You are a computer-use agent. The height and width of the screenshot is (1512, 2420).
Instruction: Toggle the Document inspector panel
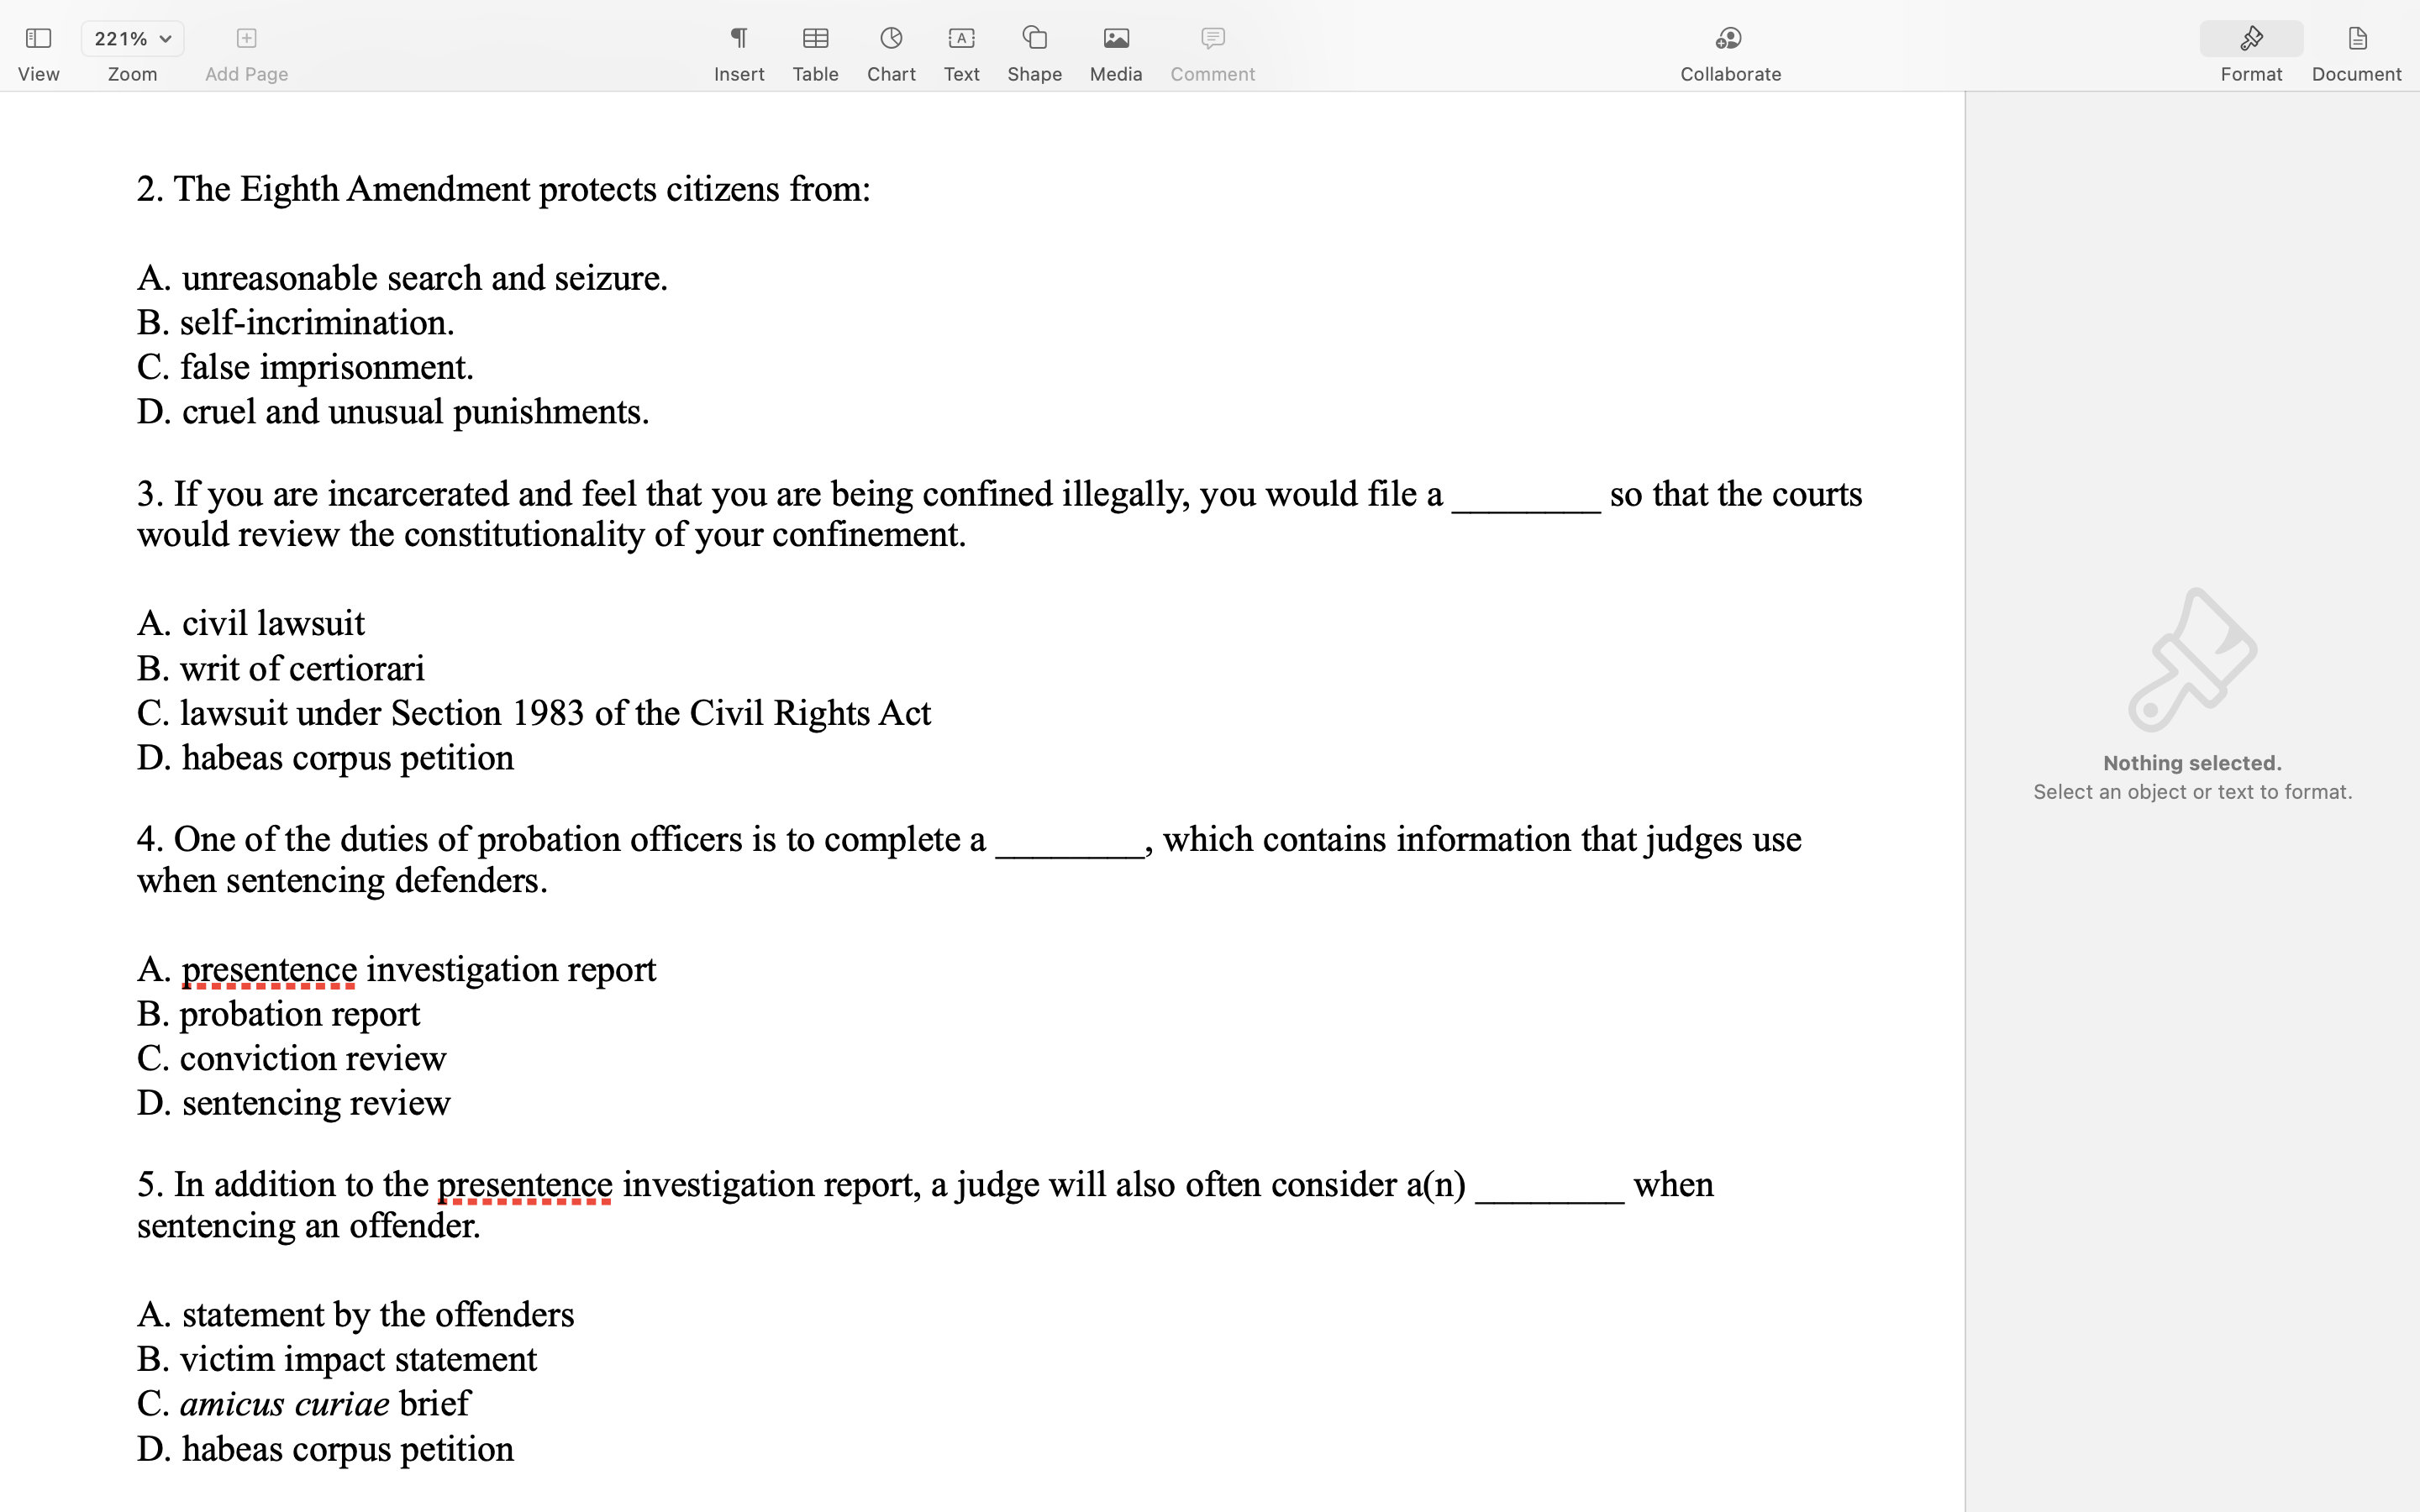pos(2356,39)
